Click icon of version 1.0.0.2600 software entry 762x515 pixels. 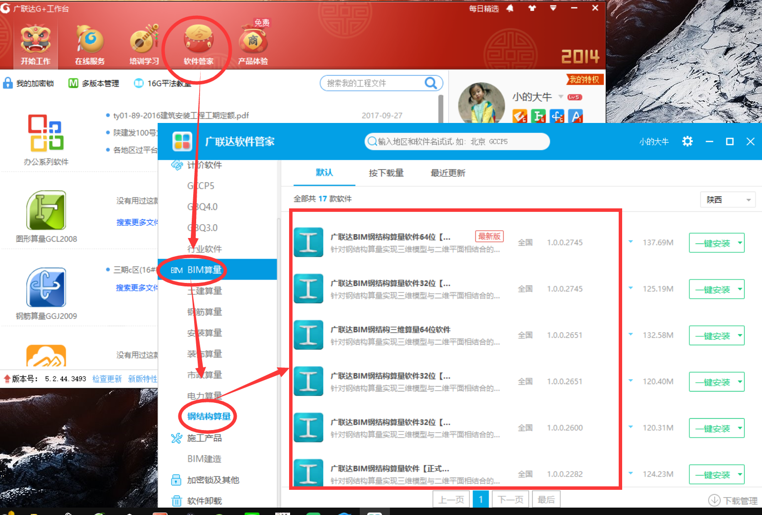(x=308, y=428)
